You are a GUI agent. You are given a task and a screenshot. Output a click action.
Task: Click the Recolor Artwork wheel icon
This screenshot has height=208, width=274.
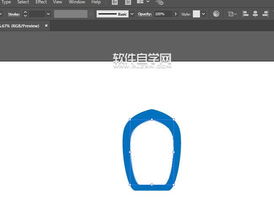click(216, 14)
